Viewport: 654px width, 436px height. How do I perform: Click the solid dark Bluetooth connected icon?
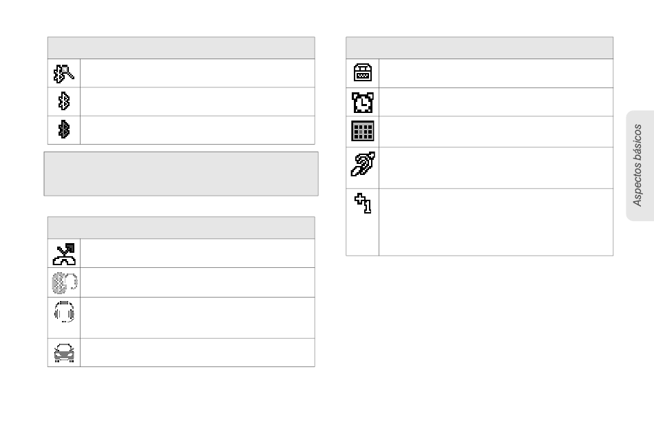click(x=63, y=129)
